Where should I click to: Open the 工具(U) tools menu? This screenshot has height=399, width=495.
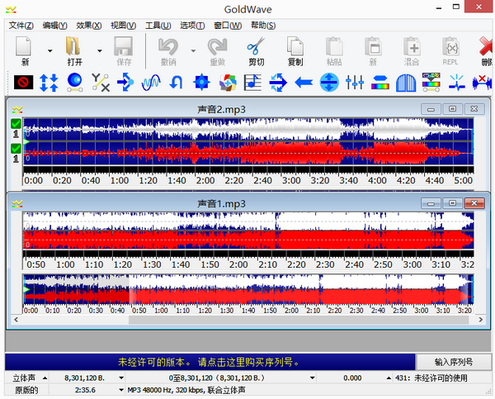158,26
